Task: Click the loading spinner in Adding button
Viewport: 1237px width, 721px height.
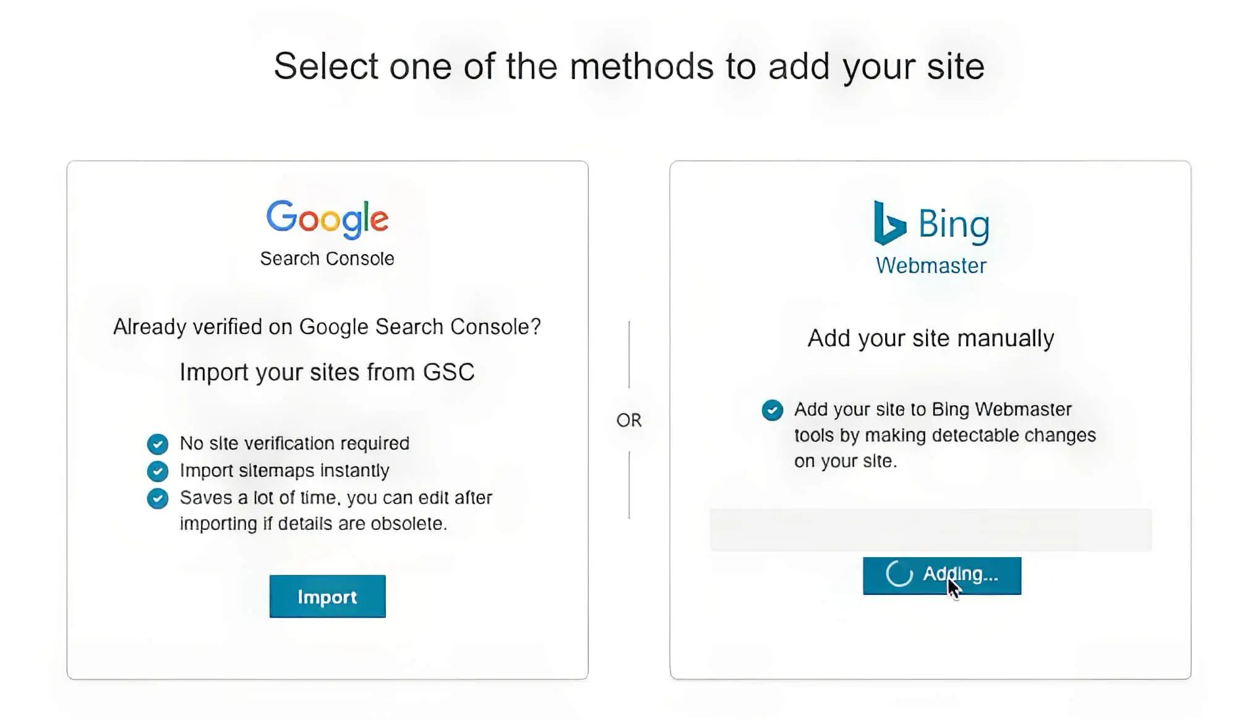Action: tap(899, 574)
